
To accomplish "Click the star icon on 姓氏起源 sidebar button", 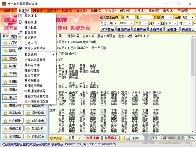I will [x=28, y=137].
